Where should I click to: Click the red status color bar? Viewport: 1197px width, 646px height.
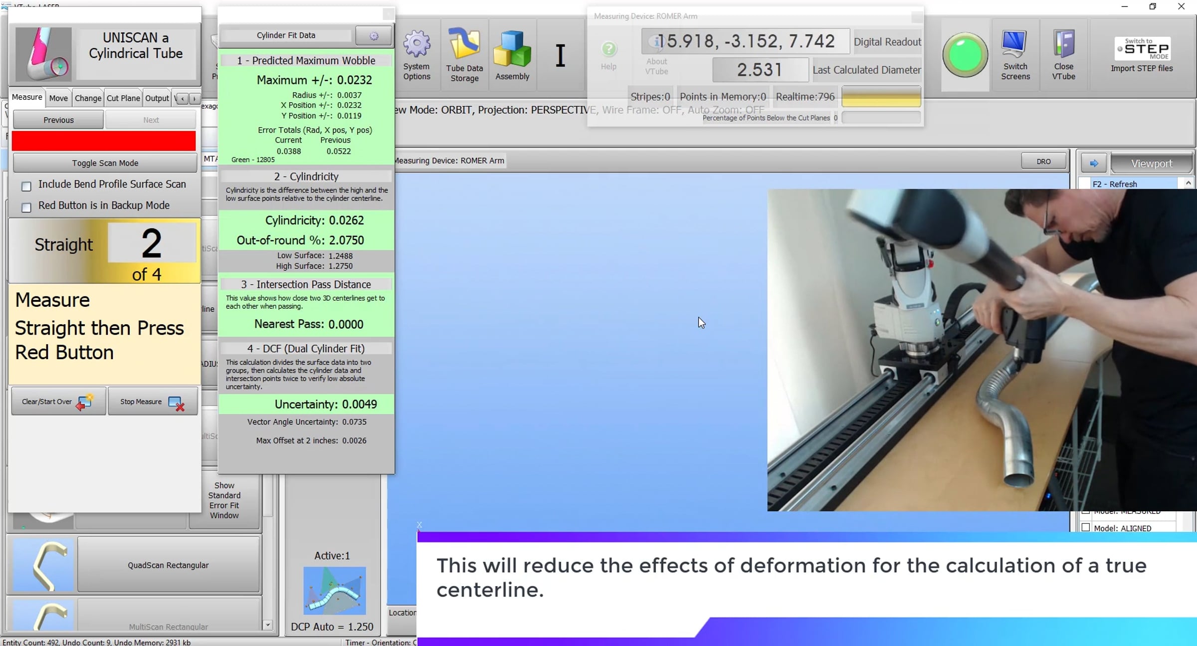104,141
